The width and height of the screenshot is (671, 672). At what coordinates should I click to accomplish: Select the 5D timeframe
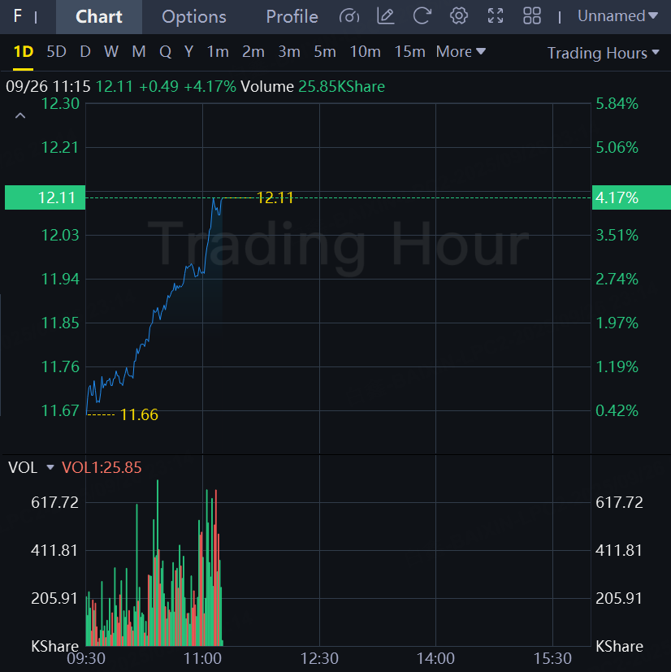(56, 52)
